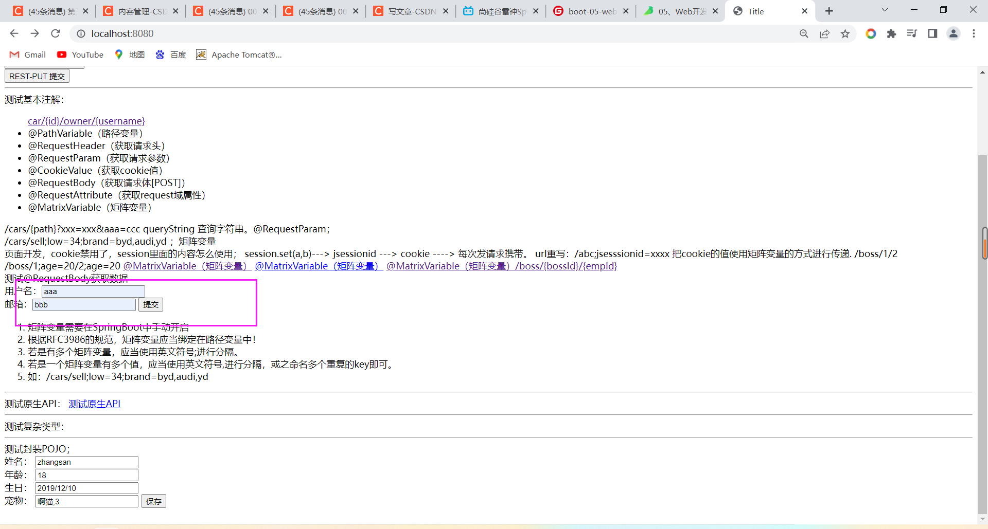Reload the current page

tap(55, 33)
